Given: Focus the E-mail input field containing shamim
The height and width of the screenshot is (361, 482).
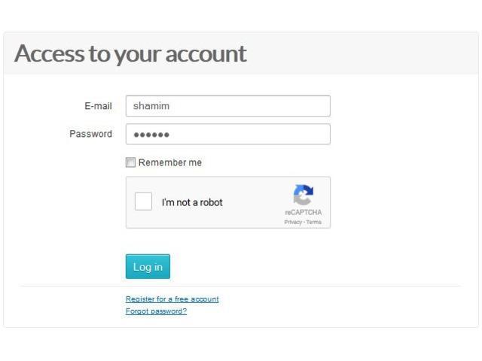Looking at the screenshot, I should tap(228, 106).
